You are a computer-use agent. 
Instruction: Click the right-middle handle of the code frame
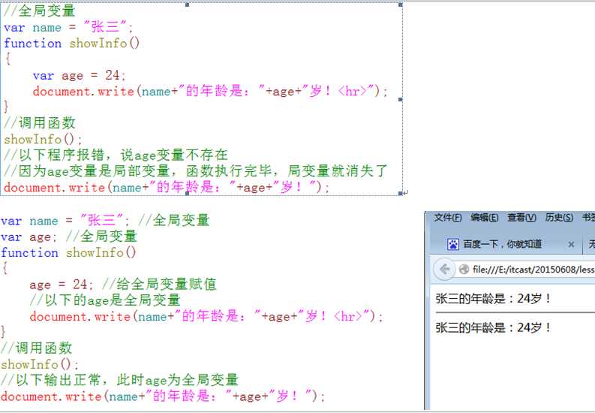(x=401, y=99)
